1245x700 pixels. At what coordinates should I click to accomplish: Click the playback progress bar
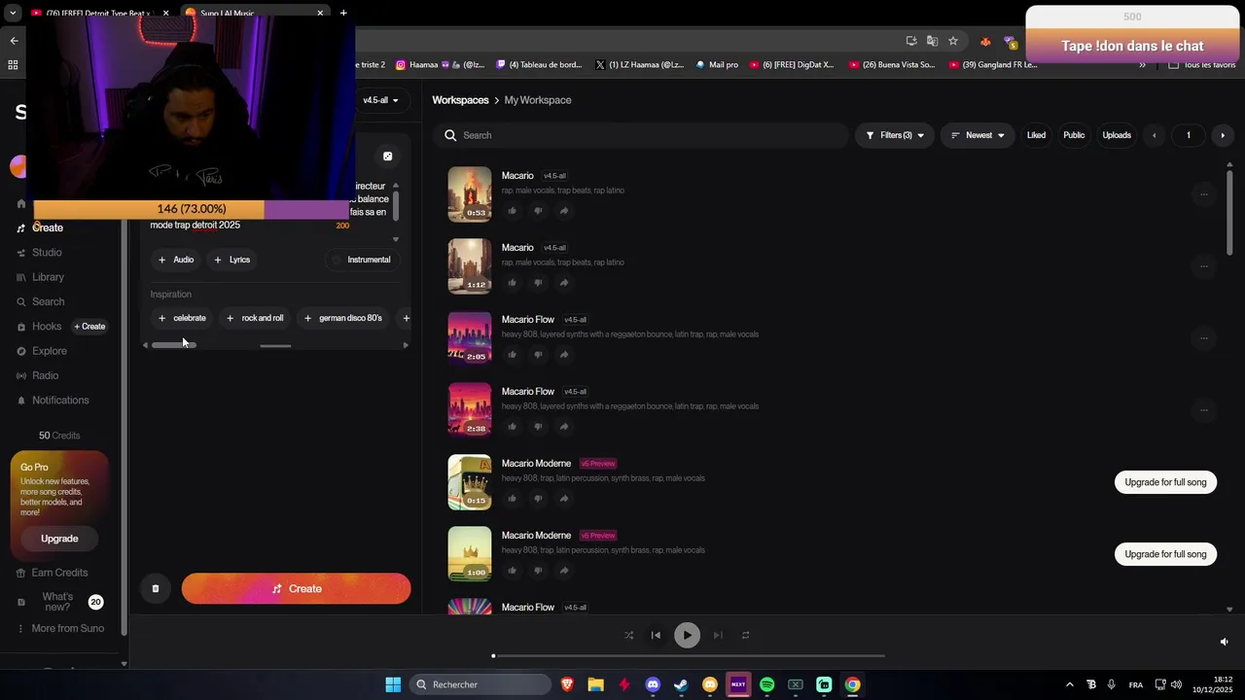[689, 656]
